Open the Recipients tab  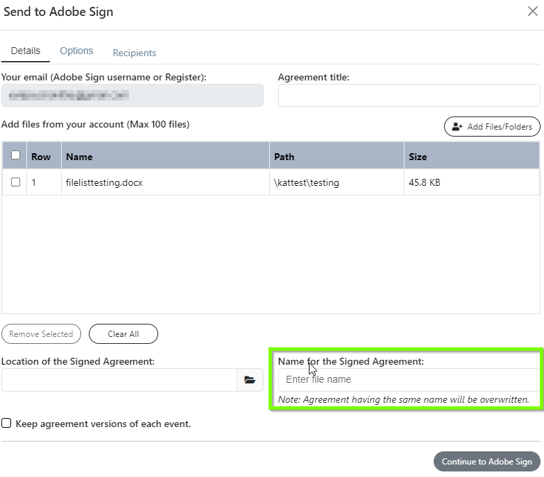point(135,53)
